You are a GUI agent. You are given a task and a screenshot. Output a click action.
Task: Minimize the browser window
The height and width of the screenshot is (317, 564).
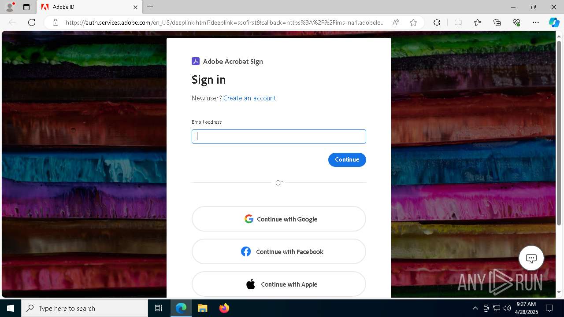[513, 7]
